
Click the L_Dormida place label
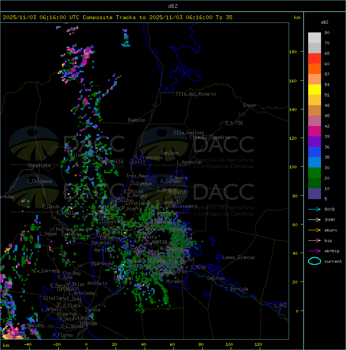pos(237,289)
